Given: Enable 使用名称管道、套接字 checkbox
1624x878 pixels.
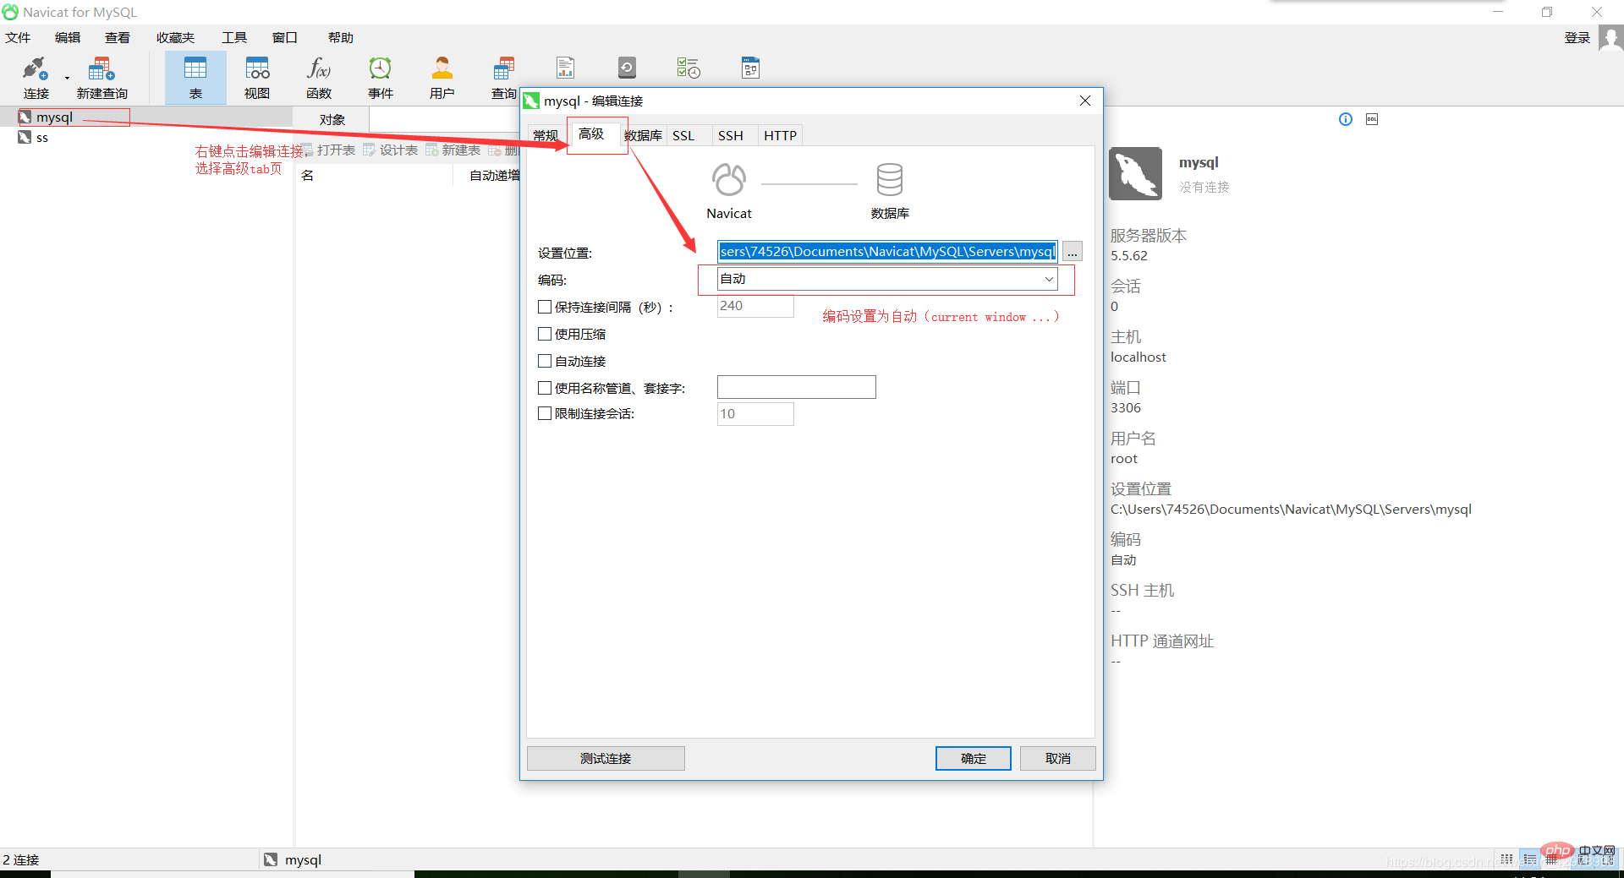Looking at the screenshot, I should [x=545, y=388].
